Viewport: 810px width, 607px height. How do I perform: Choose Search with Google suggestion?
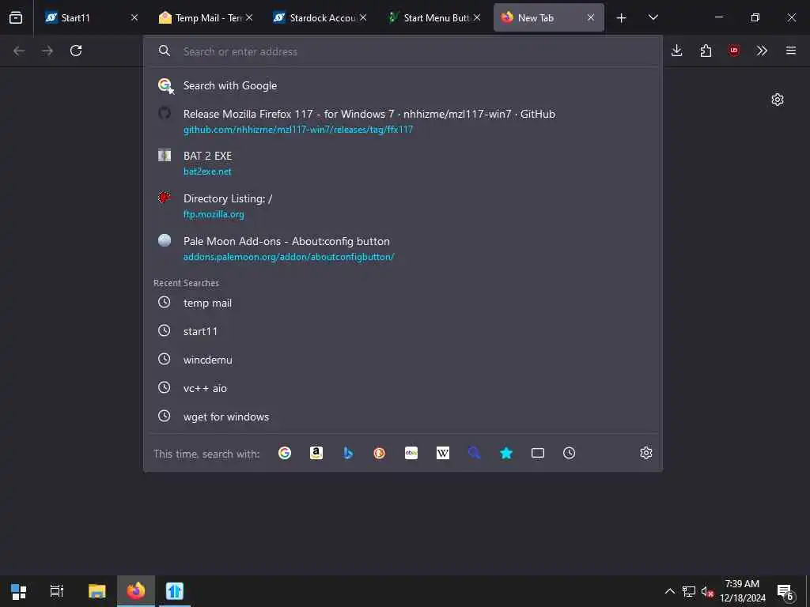(x=403, y=85)
